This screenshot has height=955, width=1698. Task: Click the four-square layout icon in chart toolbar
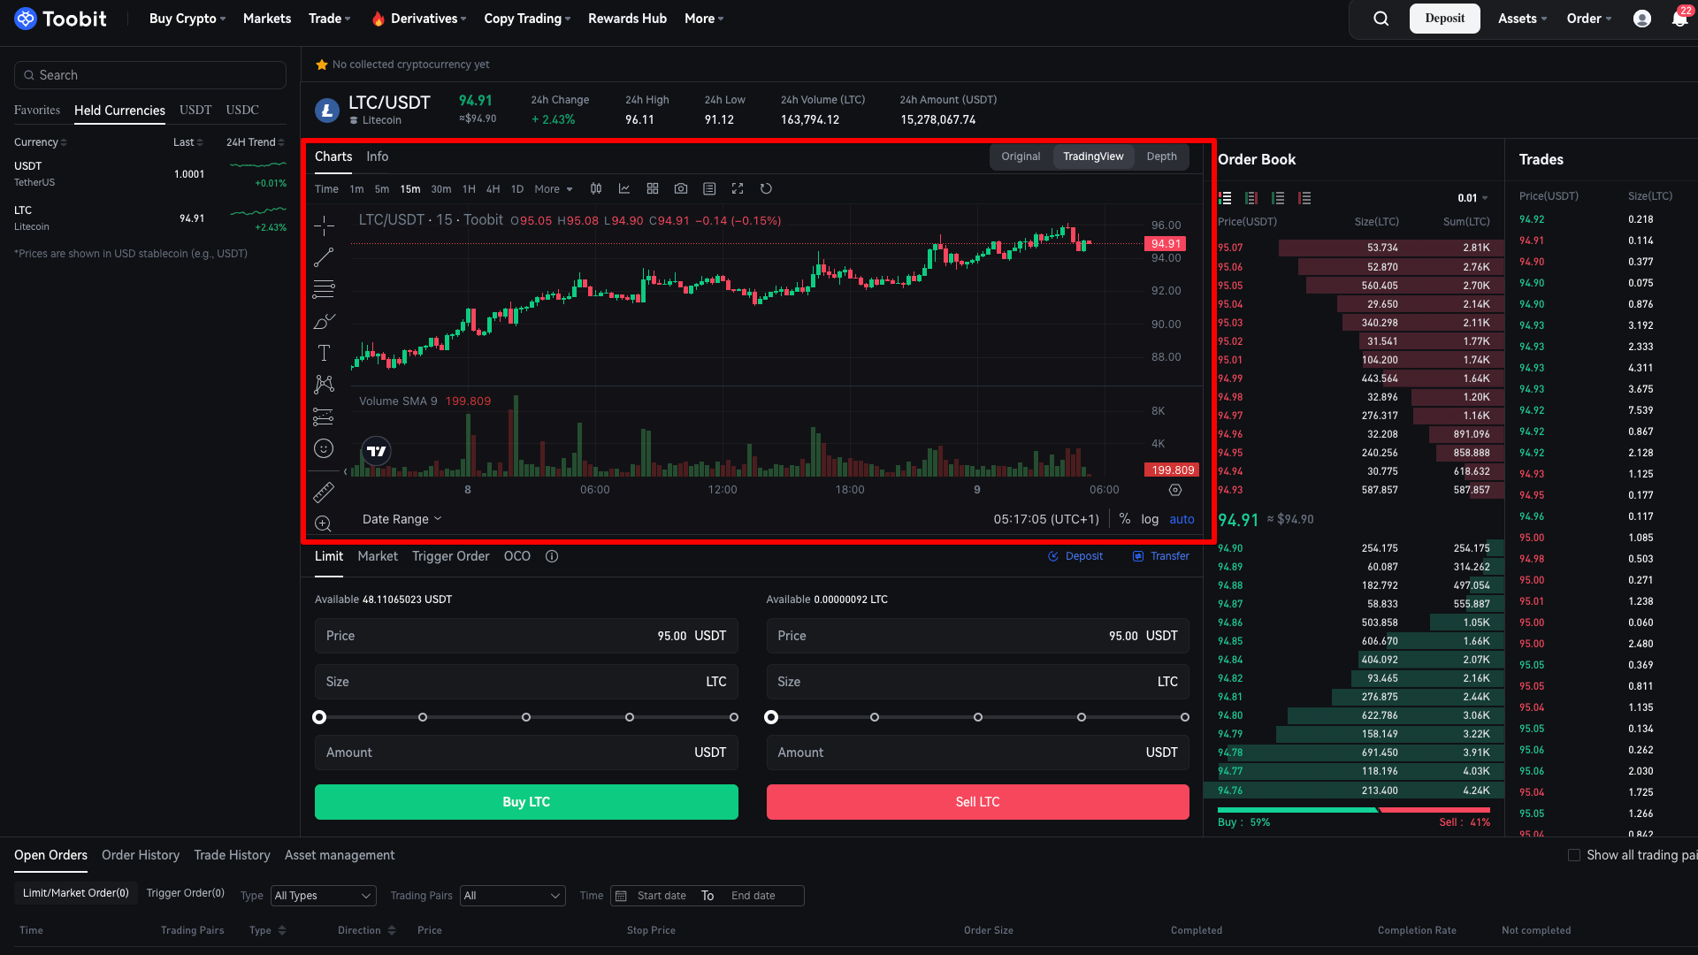[653, 189]
